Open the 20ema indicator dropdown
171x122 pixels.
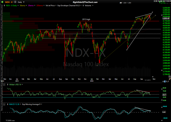click(x=32, y=5)
